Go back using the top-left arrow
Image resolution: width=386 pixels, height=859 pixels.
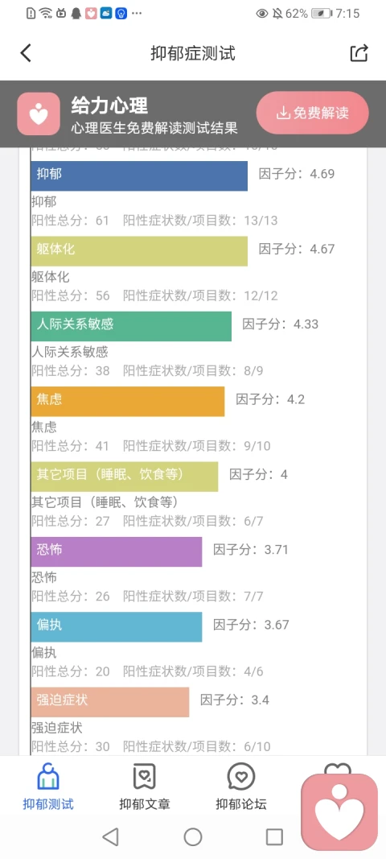click(26, 53)
